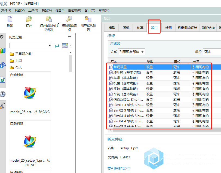Open the 窗口(O) menu
Viewport: 221px width, 173px height.
(x=90, y=10)
